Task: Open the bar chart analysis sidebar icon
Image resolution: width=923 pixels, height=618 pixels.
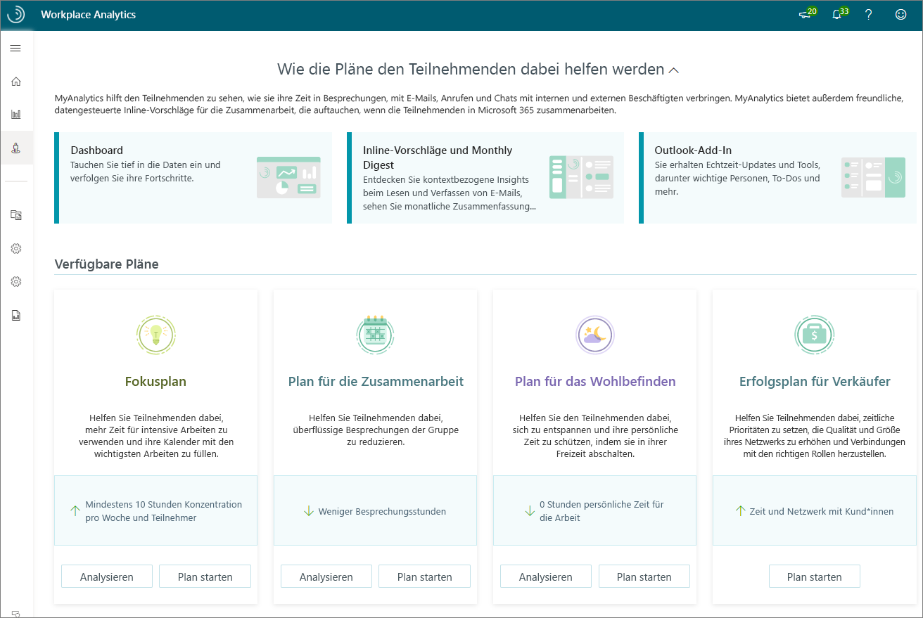Action: click(x=15, y=114)
